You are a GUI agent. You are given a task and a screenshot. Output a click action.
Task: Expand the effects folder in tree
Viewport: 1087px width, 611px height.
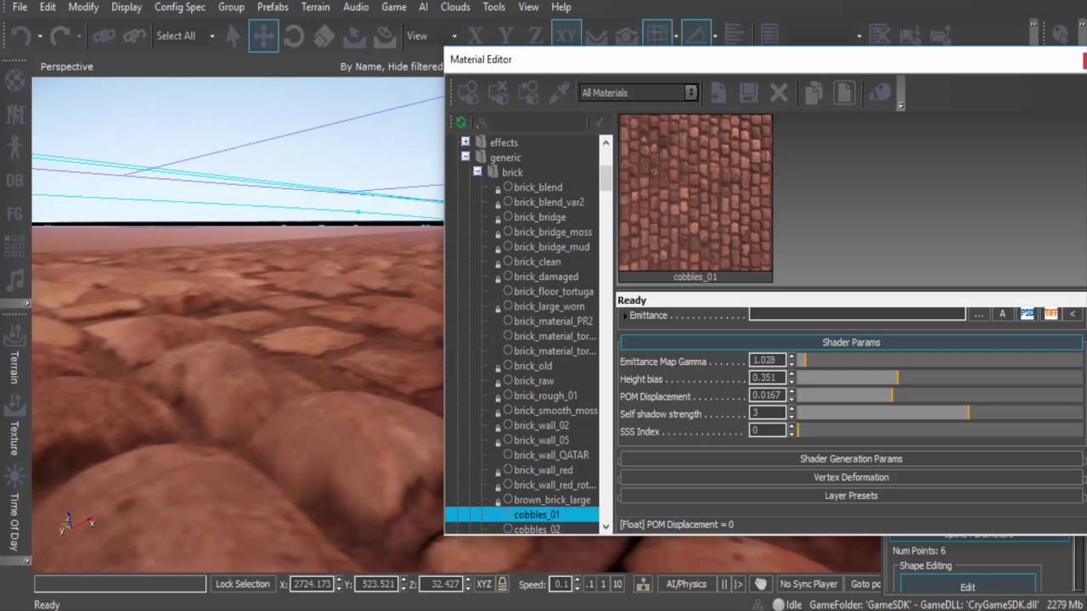point(465,142)
